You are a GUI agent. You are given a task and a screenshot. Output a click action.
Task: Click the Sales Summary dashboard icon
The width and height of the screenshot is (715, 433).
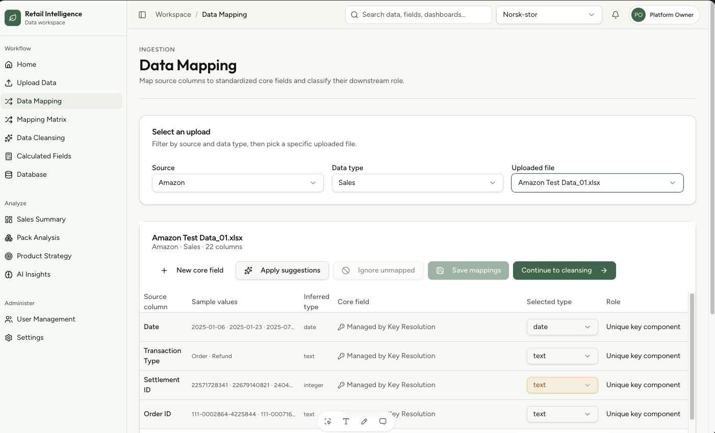point(9,220)
